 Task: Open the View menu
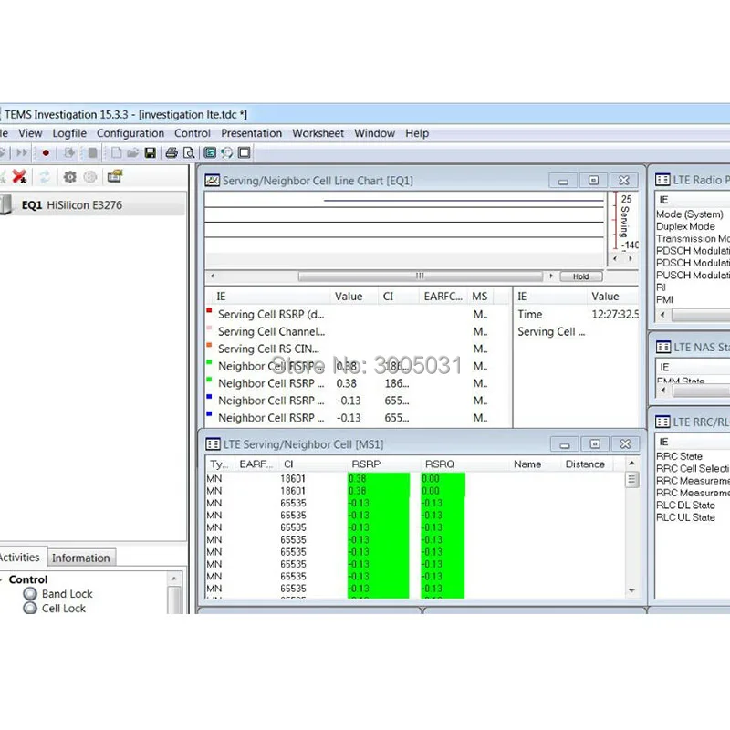point(30,133)
